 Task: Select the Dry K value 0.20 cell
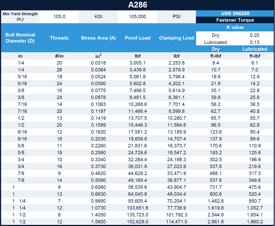[x=255, y=35]
